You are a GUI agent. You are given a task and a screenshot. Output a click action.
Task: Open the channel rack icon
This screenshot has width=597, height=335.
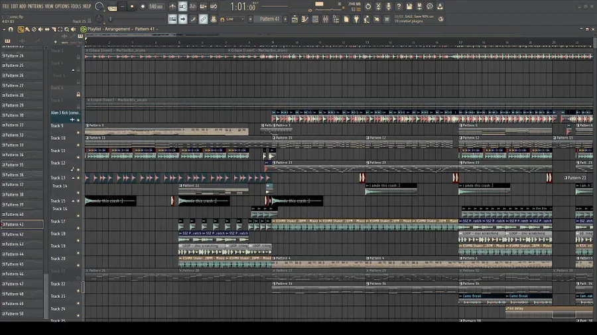click(315, 19)
